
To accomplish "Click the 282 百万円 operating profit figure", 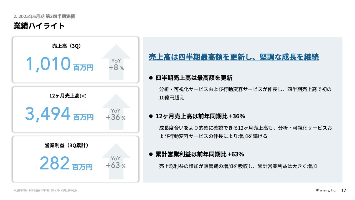I will coord(66,163).
